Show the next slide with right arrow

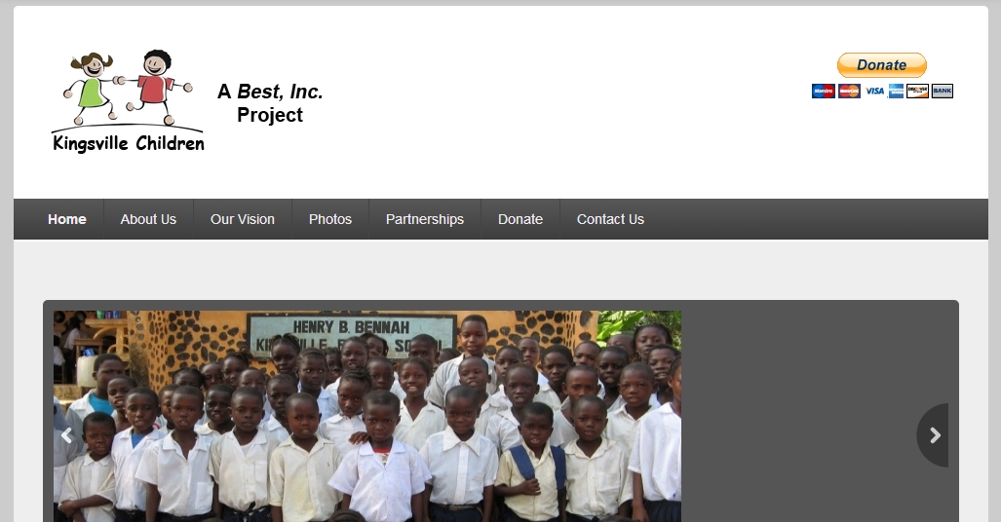click(934, 435)
